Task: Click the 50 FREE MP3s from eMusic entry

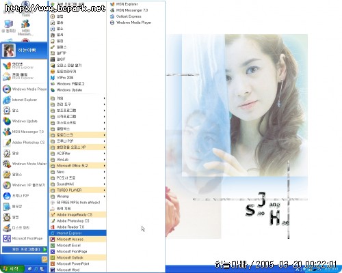Action: [x=78, y=202]
